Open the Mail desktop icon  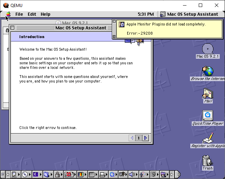pos(207,94)
